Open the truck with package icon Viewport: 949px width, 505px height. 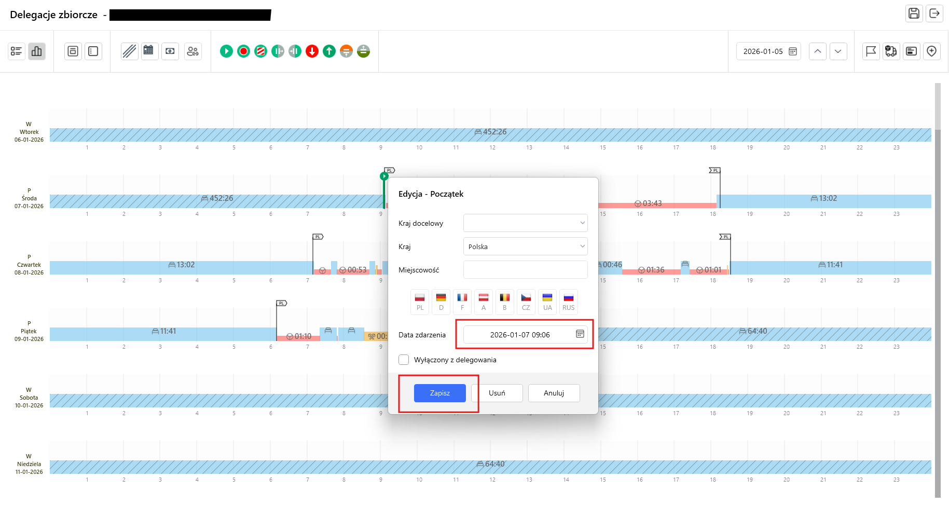891,51
